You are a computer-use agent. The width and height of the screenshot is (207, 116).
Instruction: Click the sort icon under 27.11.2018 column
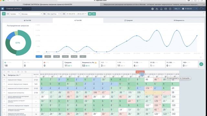click(x=139, y=77)
